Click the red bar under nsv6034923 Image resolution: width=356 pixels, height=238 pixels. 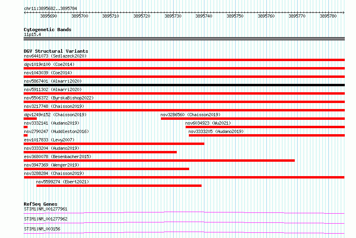[x=265, y=127]
